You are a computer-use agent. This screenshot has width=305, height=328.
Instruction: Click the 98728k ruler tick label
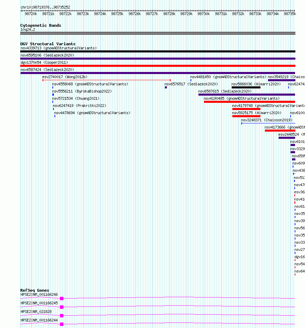(169, 14)
